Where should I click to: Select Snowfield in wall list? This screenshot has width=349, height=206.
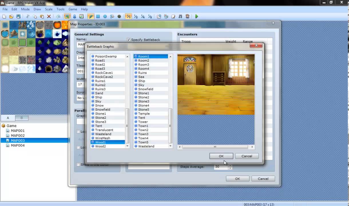151,89
